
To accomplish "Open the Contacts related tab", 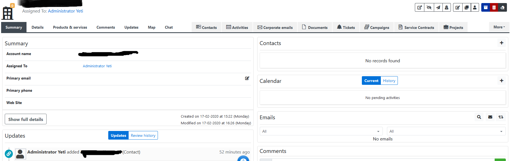I will [x=206, y=27].
